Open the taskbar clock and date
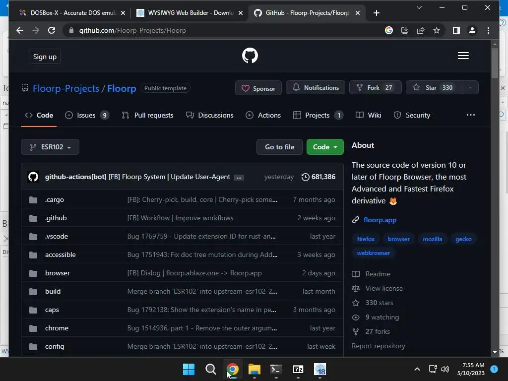The height and width of the screenshot is (381, 508). (471, 369)
